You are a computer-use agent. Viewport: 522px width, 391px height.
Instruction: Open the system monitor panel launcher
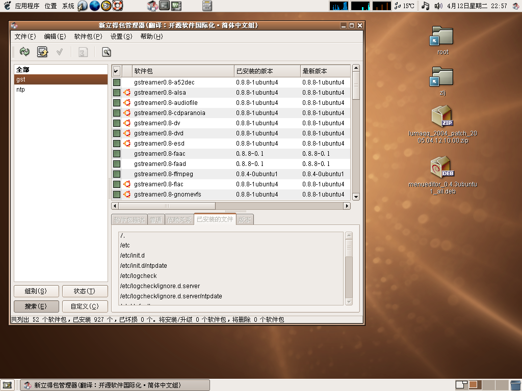click(x=176, y=6)
